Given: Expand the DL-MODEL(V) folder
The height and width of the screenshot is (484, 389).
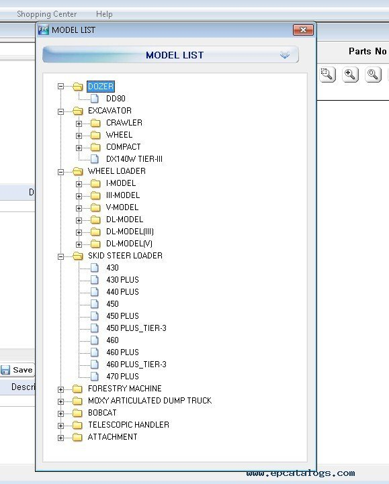Looking at the screenshot, I should 79,244.
